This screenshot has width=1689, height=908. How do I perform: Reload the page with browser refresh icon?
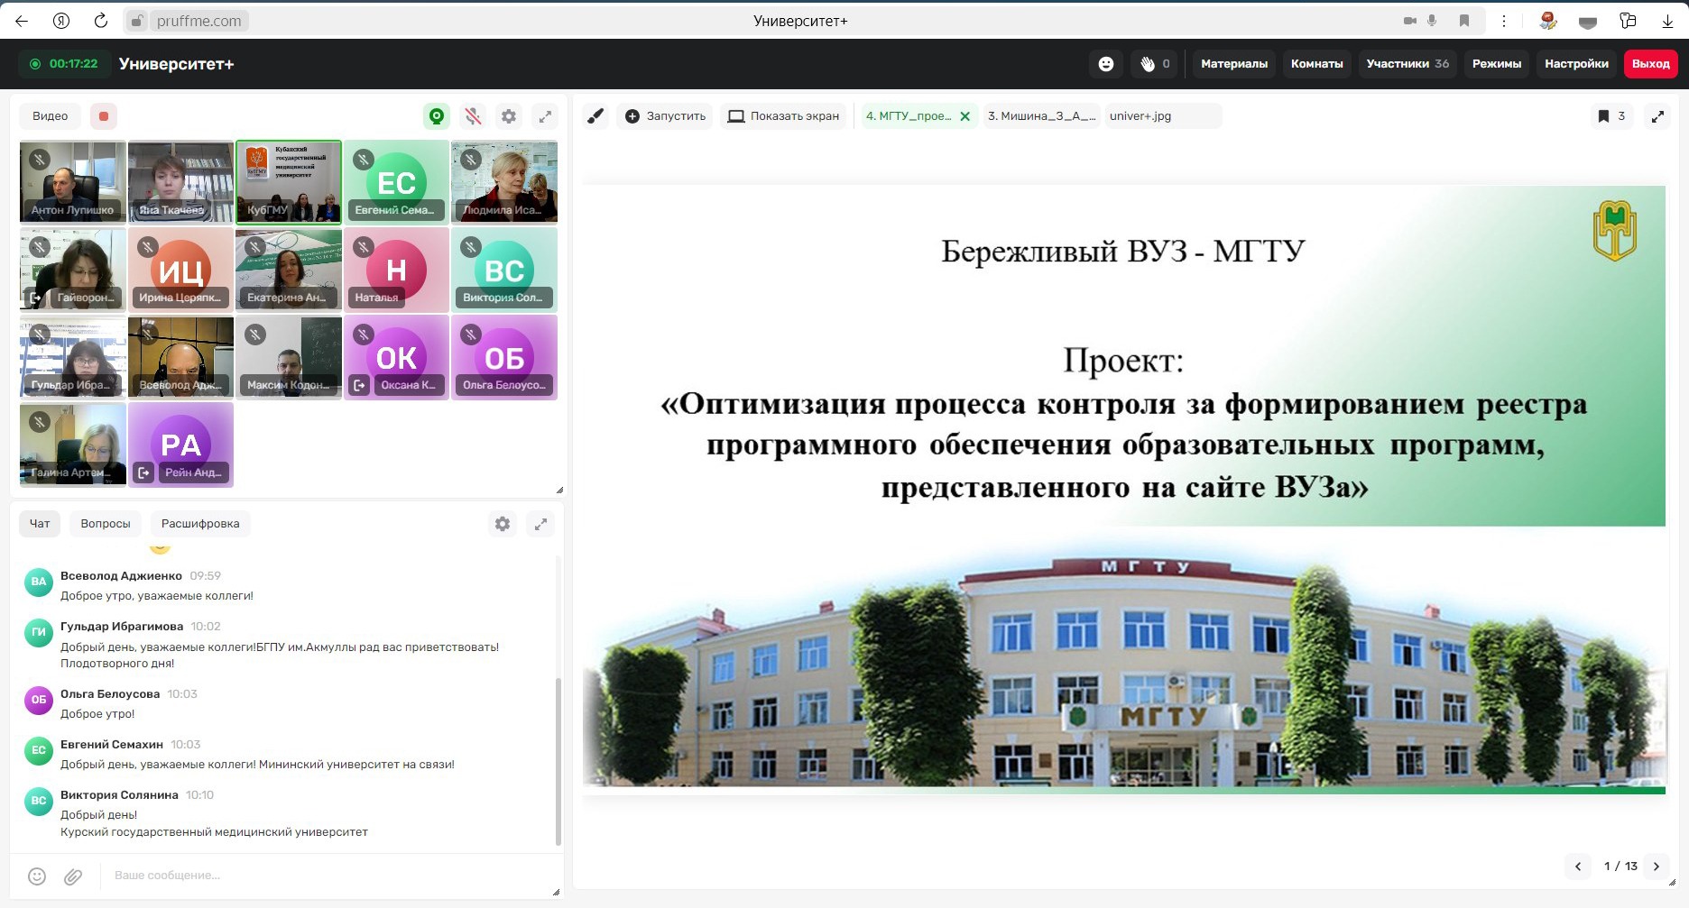coord(101,21)
